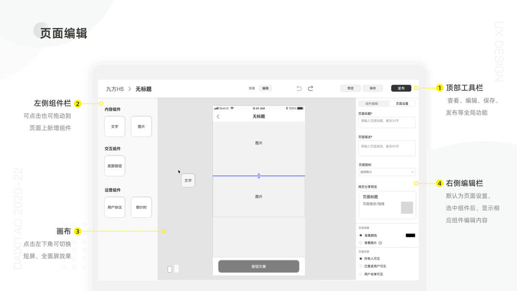Switch to 编辑 mode

(266, 88)
